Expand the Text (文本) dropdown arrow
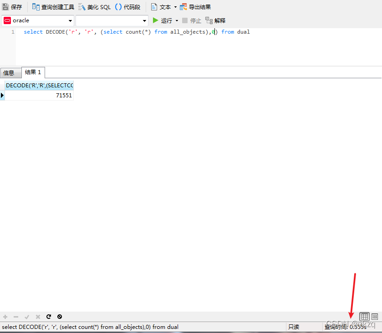The height and width of the screenshot is (333, 382). tap(175, 7)
